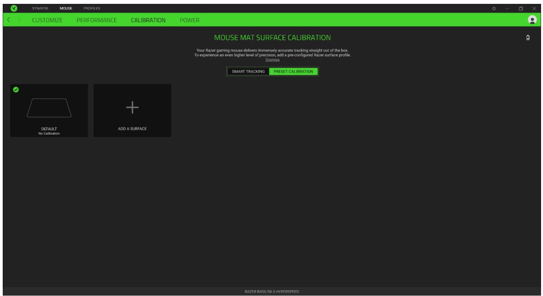
Task: Select Preset Calibration mode
Action: click(x=293, y=71)
